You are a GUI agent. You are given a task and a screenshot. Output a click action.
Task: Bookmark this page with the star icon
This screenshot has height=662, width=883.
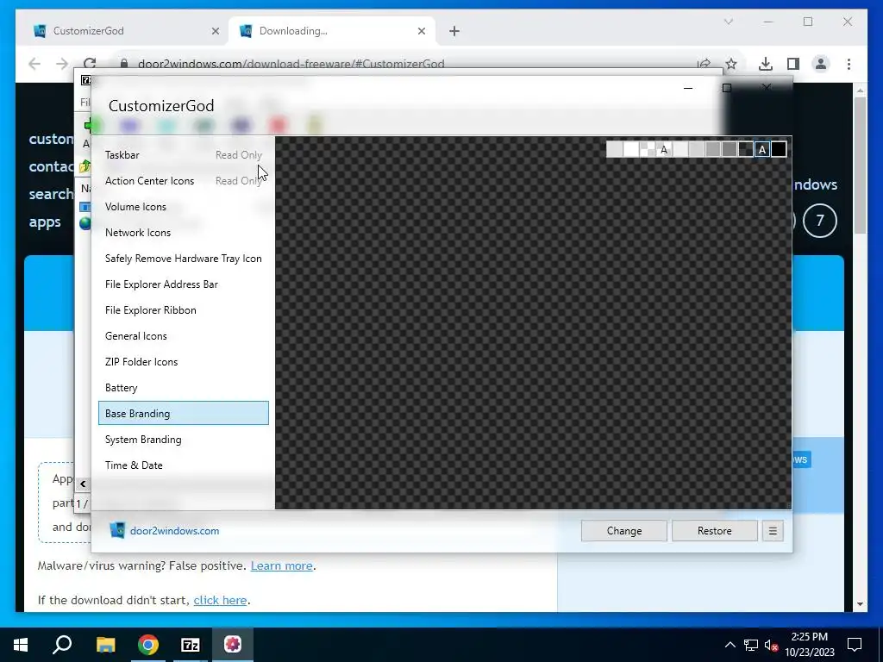tap(731, 64)
